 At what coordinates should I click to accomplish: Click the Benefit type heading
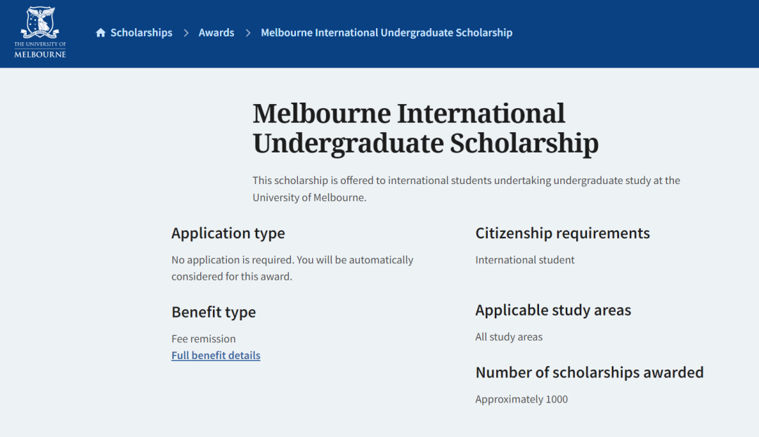(214, 312)
